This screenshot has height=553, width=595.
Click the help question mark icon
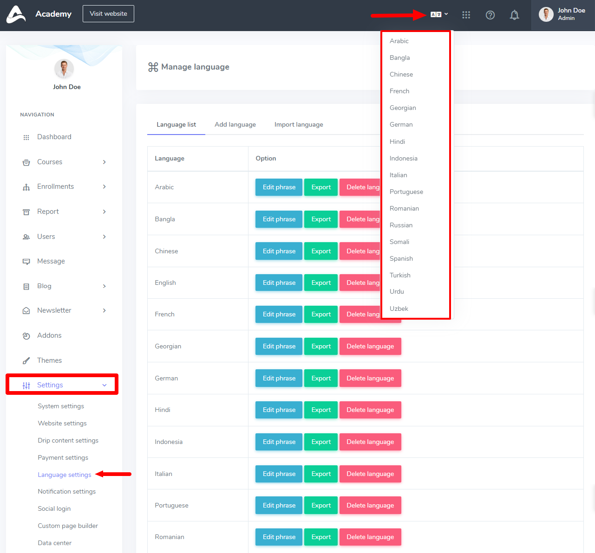490,15
